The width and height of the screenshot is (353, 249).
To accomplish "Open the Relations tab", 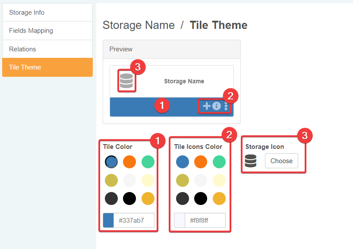I will pyautogui.click(x=47, y=49).
